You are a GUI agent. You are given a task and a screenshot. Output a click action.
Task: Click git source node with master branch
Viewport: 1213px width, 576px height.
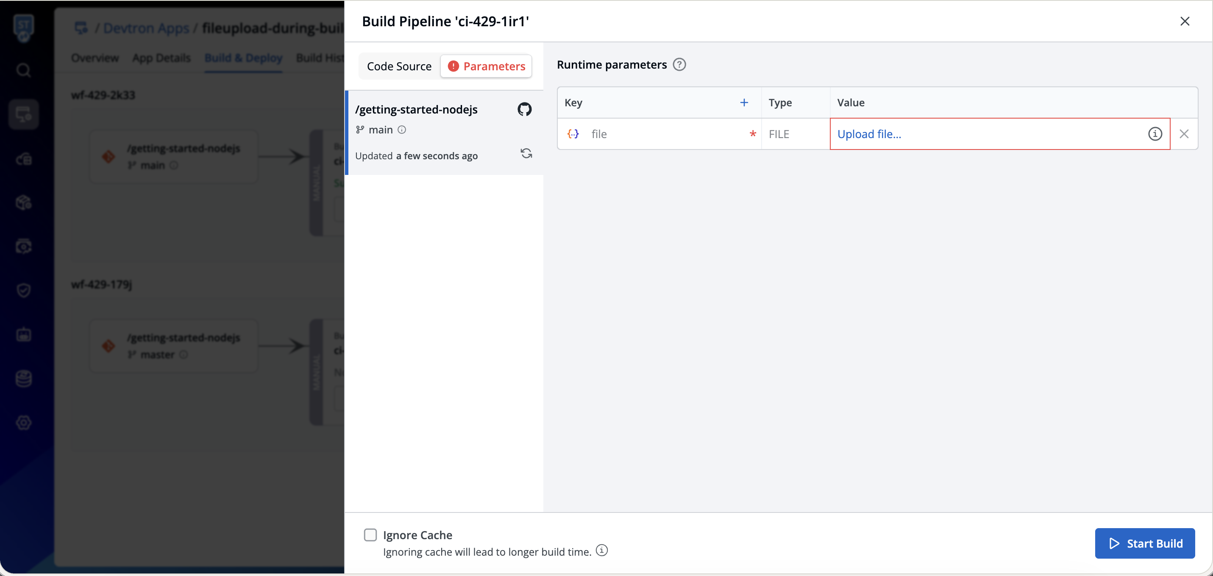pos(174,346)
